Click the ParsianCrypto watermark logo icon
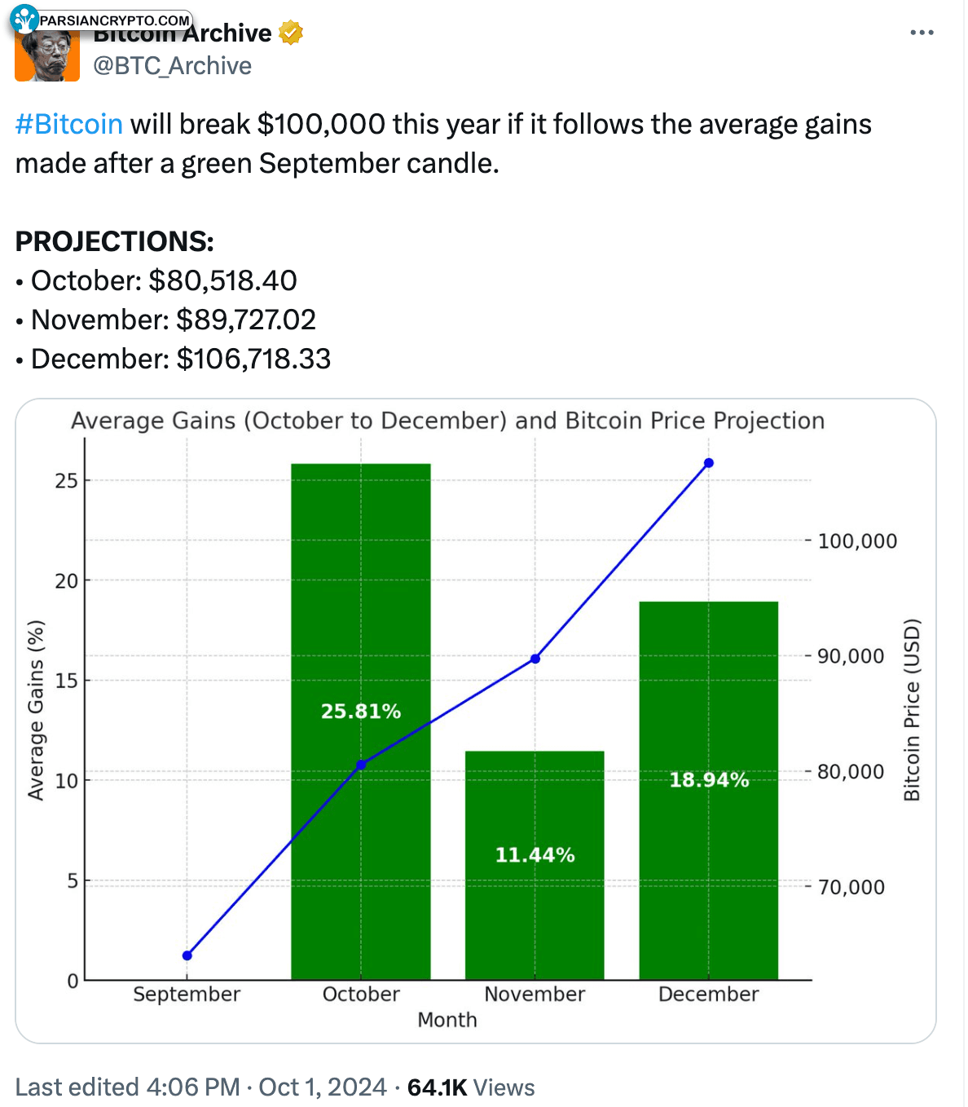The image size is (968, 1107). [x=24, y=18]
